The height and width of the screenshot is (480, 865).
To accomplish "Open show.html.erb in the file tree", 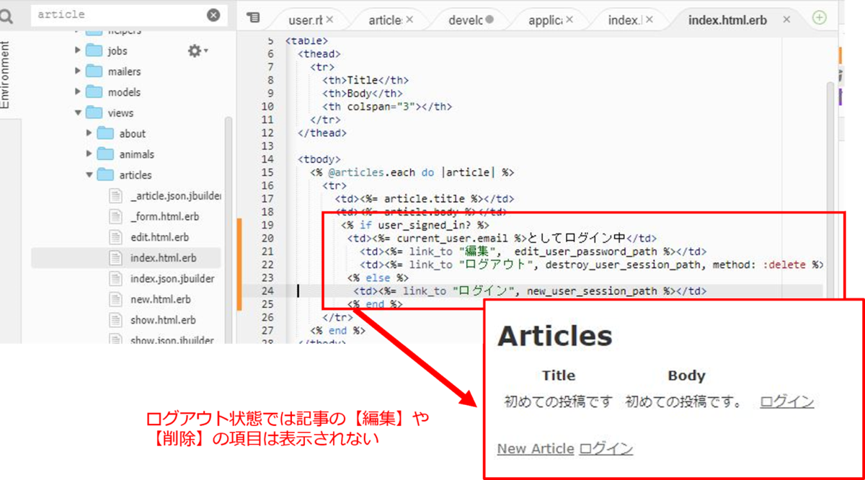I will coord(164,320).
